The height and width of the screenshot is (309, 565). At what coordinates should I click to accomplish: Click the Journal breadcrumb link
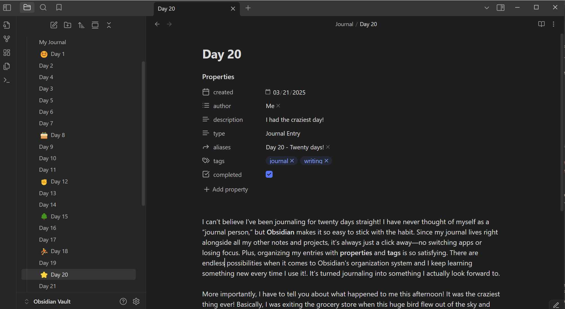pos(344,24)
